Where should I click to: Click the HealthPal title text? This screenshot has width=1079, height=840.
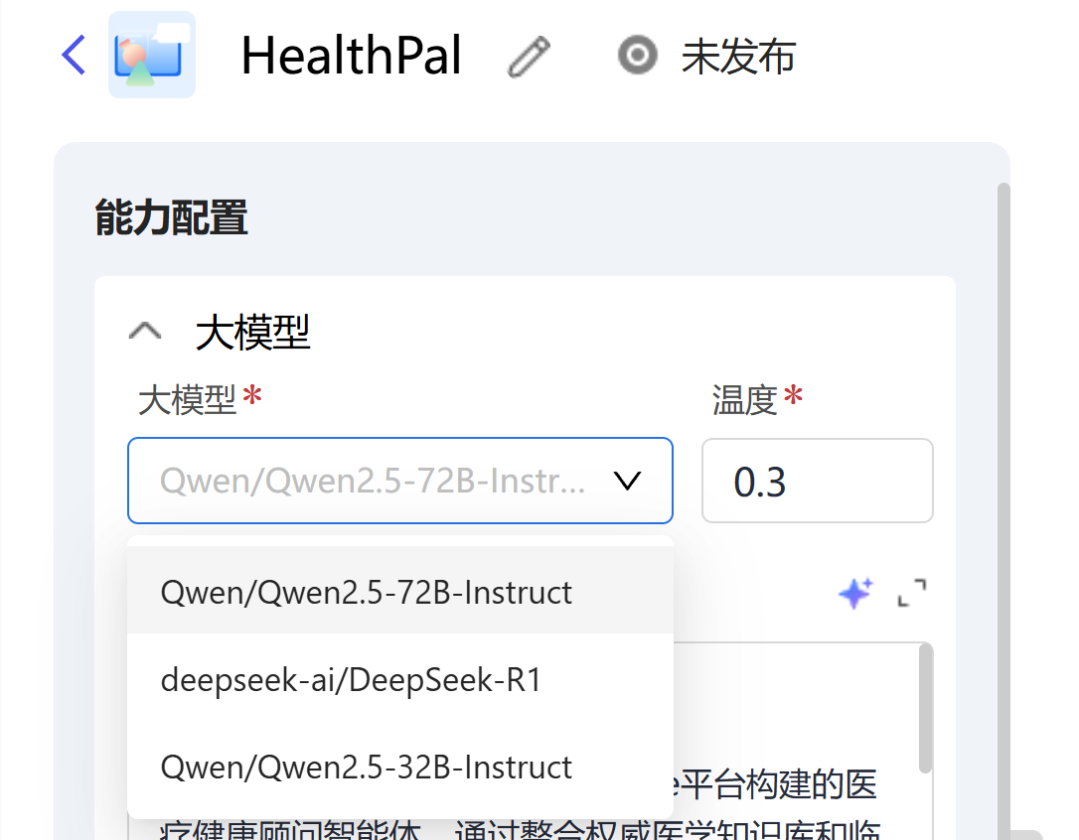(x=352, y=56)
